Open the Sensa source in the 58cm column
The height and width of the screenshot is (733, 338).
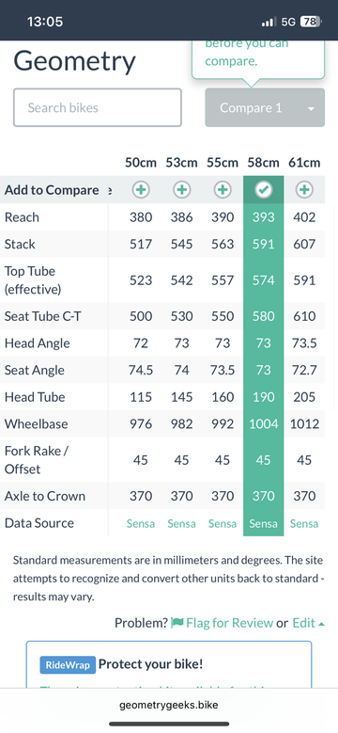264,523
